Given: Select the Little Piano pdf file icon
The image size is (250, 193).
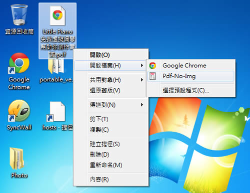Looking at the screenshot, I should point(57,16).
